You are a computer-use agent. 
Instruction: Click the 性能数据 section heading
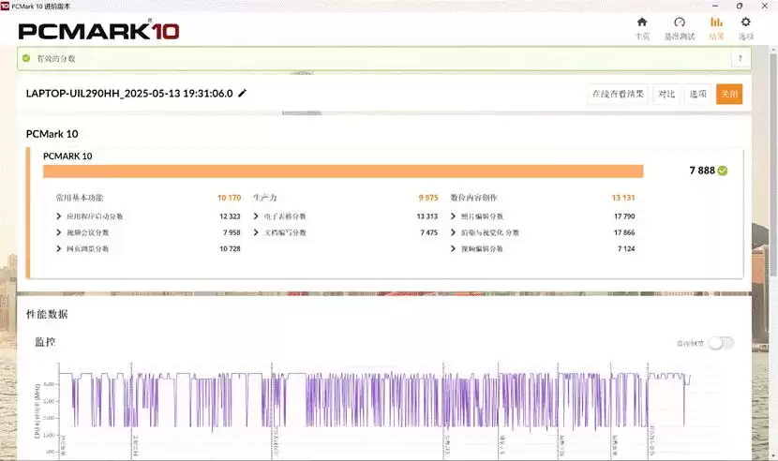[x=47, y=314]
